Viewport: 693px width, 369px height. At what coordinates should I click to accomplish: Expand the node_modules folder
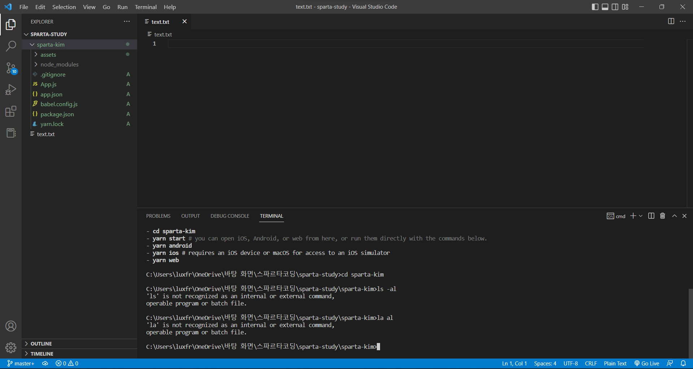click(x=79, y=64)
